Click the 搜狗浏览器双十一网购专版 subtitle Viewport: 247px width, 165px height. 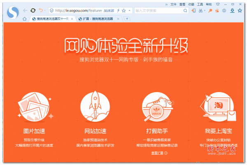(x=109, y=60)
